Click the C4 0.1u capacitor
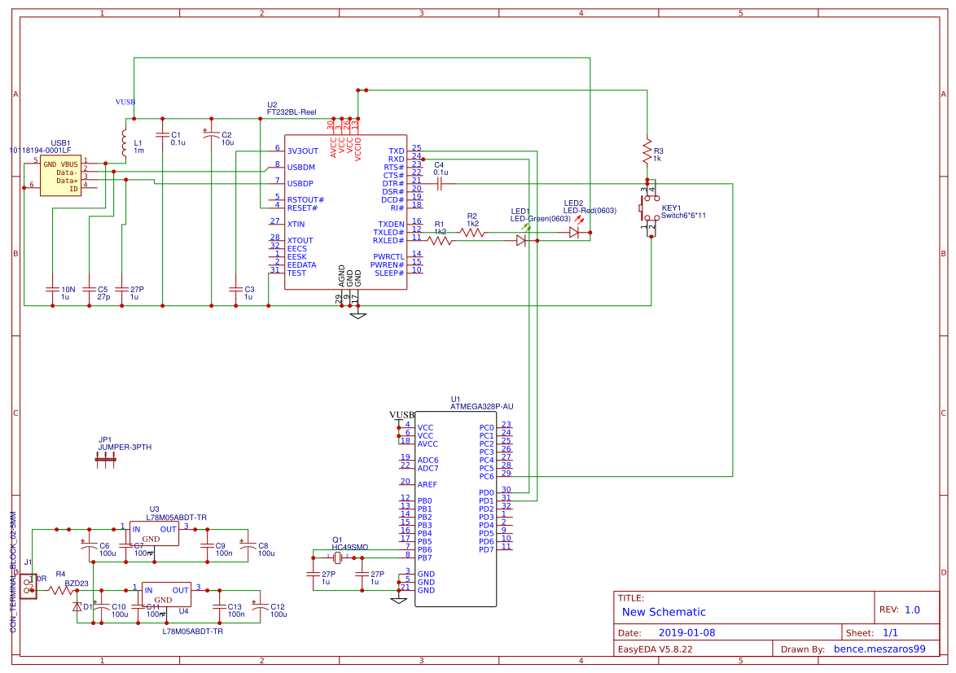 coord(440,184)
